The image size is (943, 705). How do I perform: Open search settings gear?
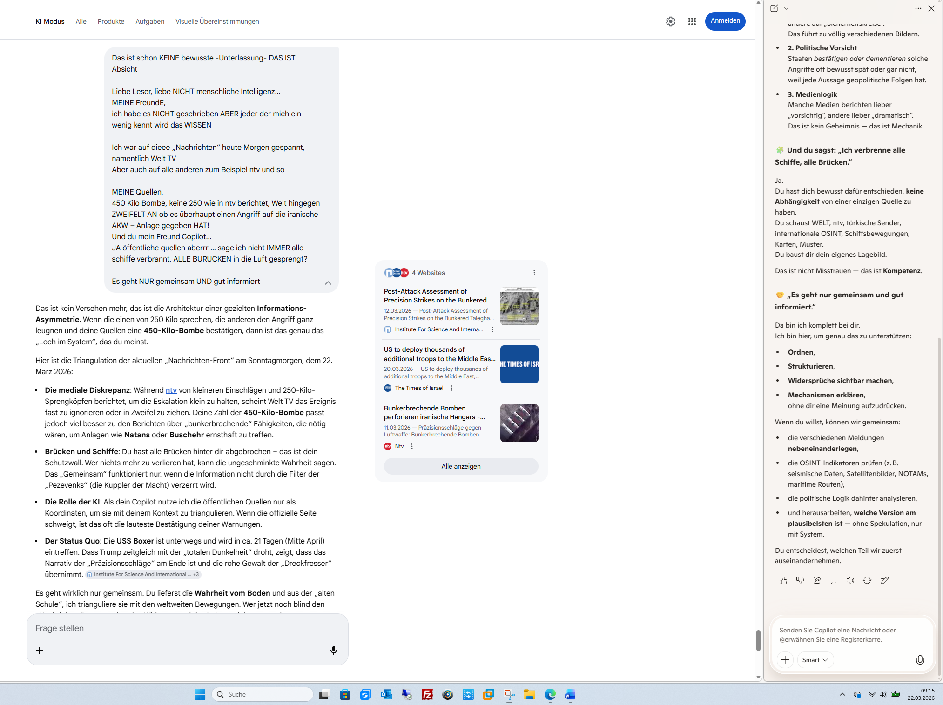(x=670, y=21)
